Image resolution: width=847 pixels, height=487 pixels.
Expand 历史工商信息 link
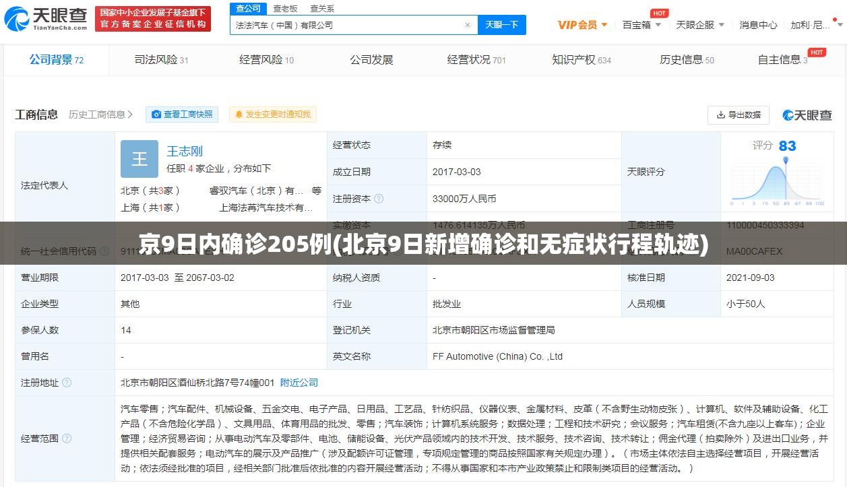click(x=100, y=115)
